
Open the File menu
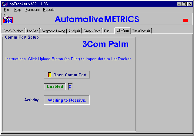6,10
